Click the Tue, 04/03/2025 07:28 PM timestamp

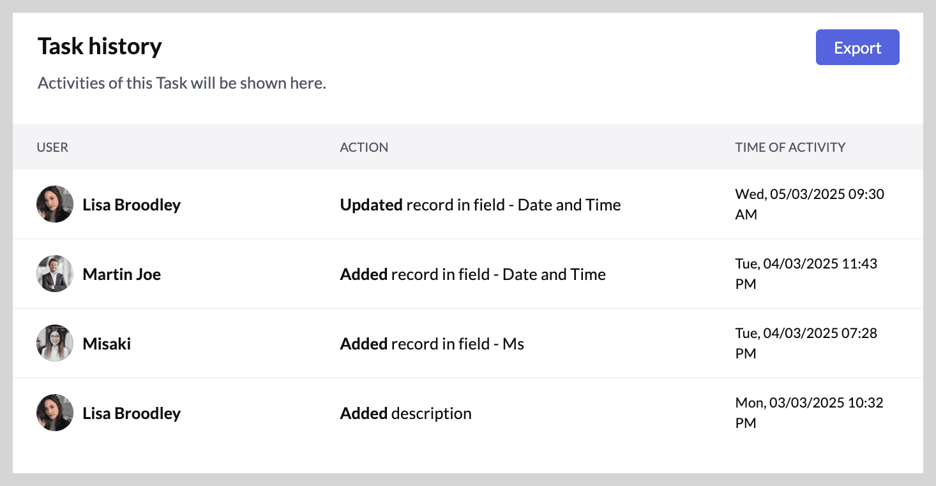tap(806, 343)
